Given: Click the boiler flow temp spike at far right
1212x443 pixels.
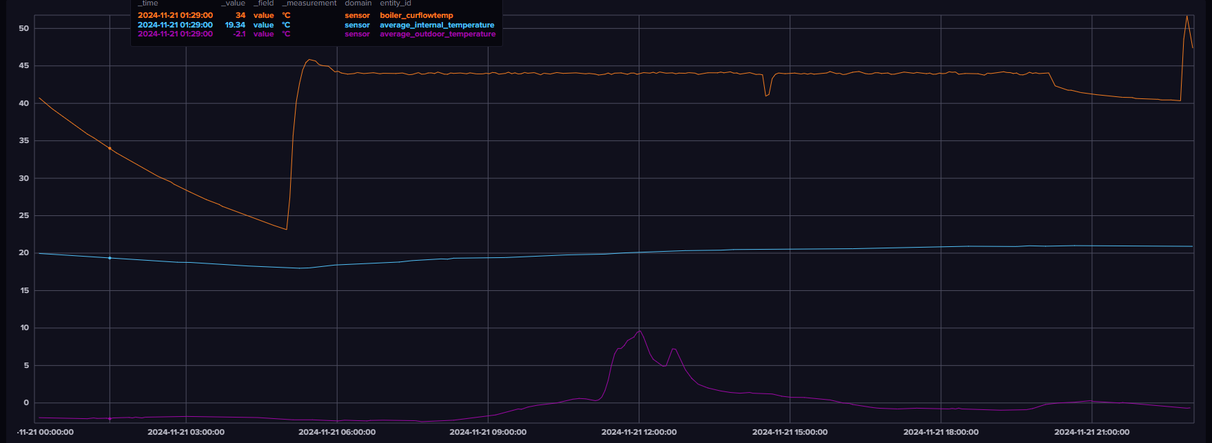Looking at the screenshot, I should tap(1187, 16).
